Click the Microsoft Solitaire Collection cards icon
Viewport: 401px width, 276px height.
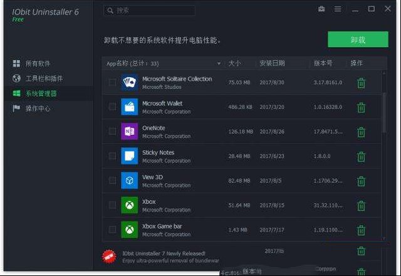click(x=130, y=82)
